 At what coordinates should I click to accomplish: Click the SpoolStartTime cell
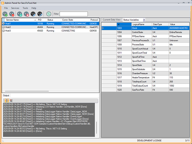142,61
